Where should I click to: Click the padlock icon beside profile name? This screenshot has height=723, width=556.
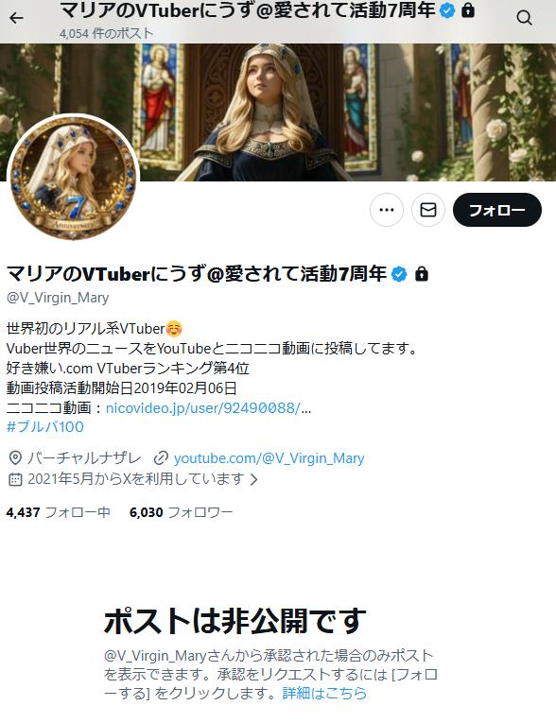coord(422,274)
